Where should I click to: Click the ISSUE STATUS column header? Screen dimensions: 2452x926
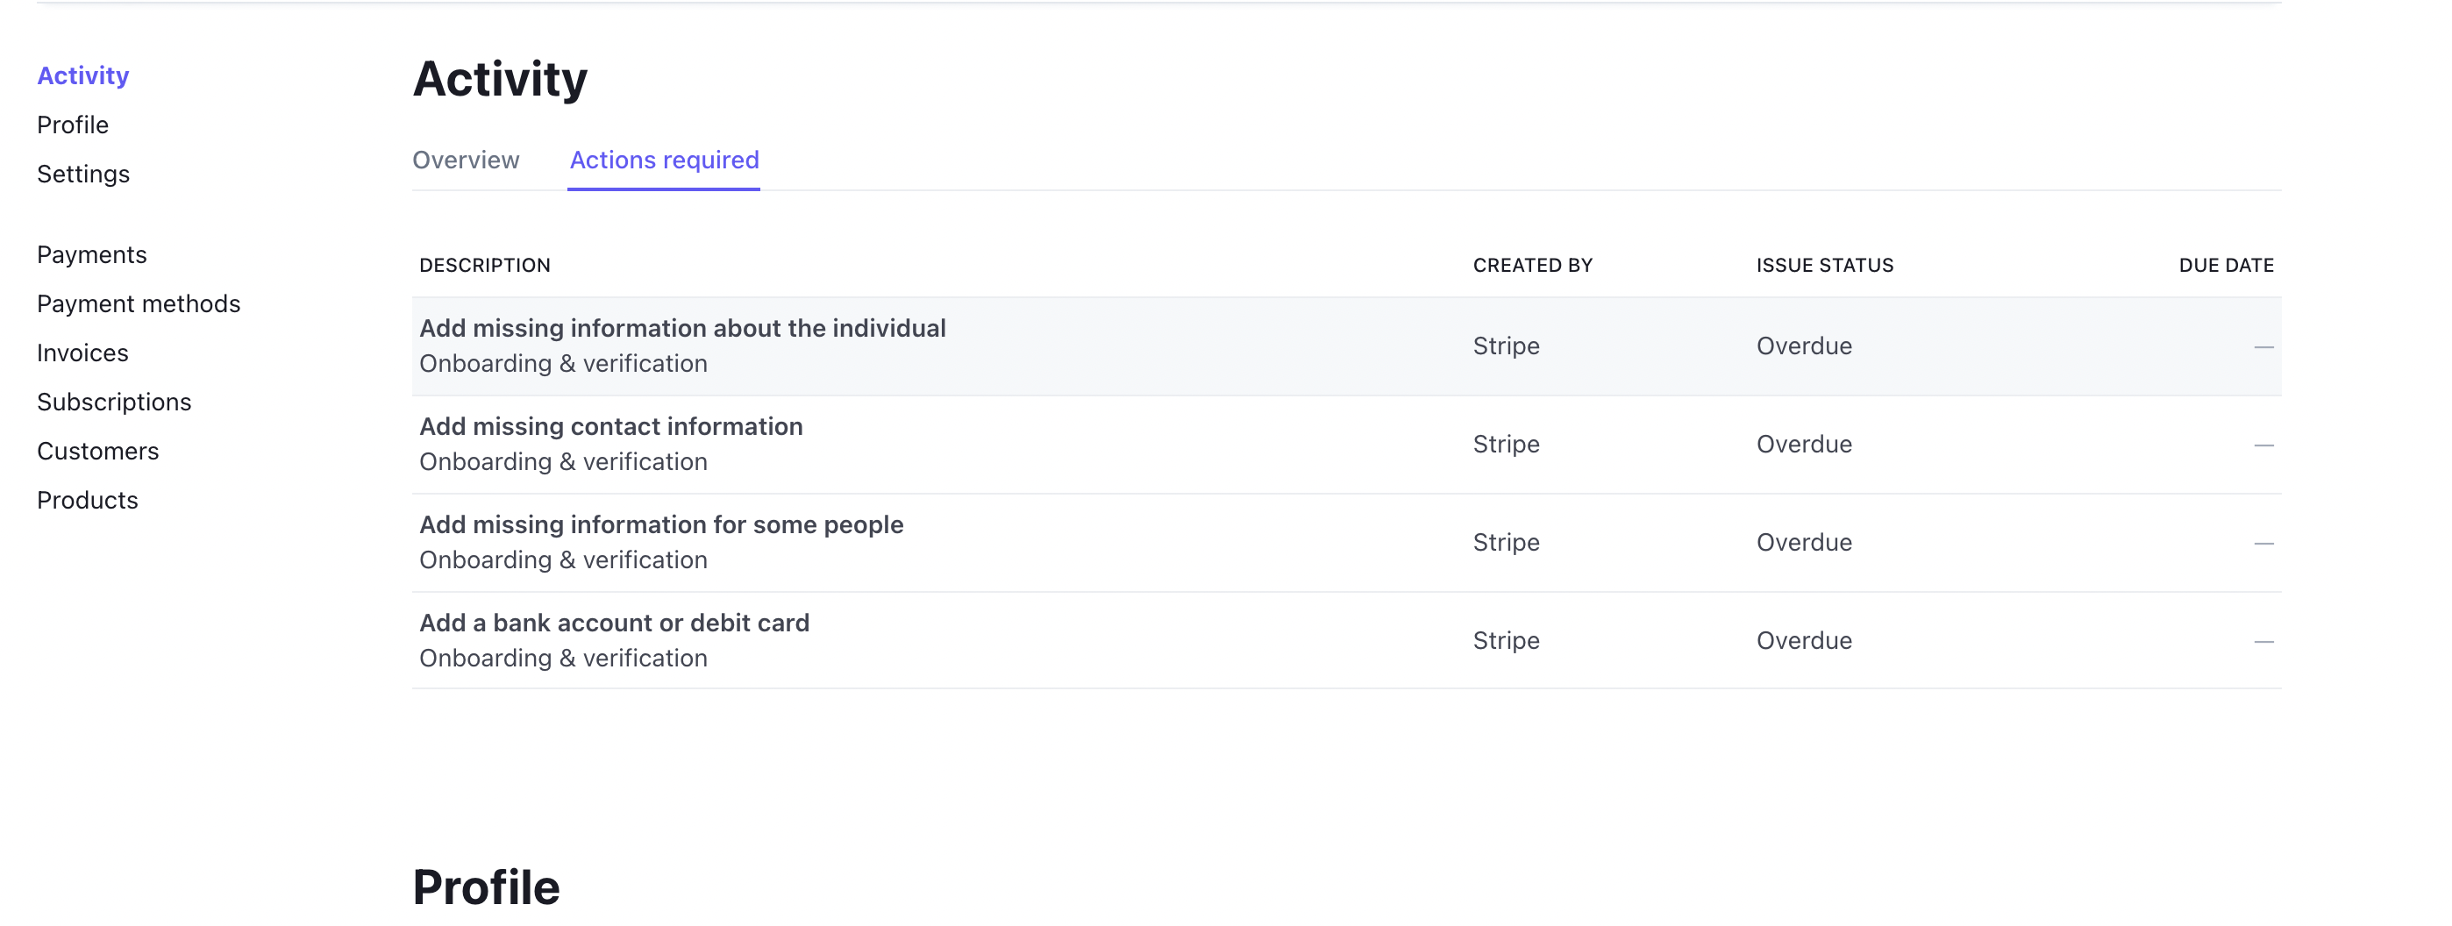click(1824, 265)
